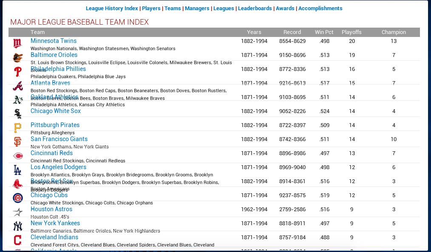Sort table by Win Pct column header

(x=324, y=32)
